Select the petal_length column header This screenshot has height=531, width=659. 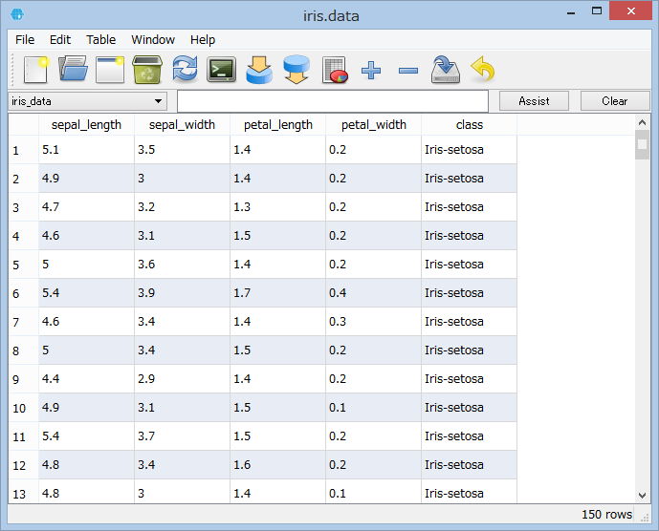(277, 125)
